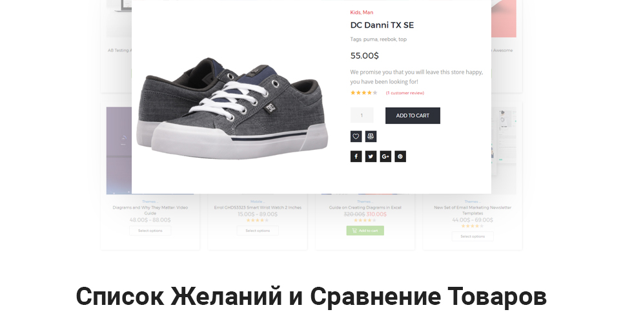Click the four-star product rating

click(x=363, y=92)
